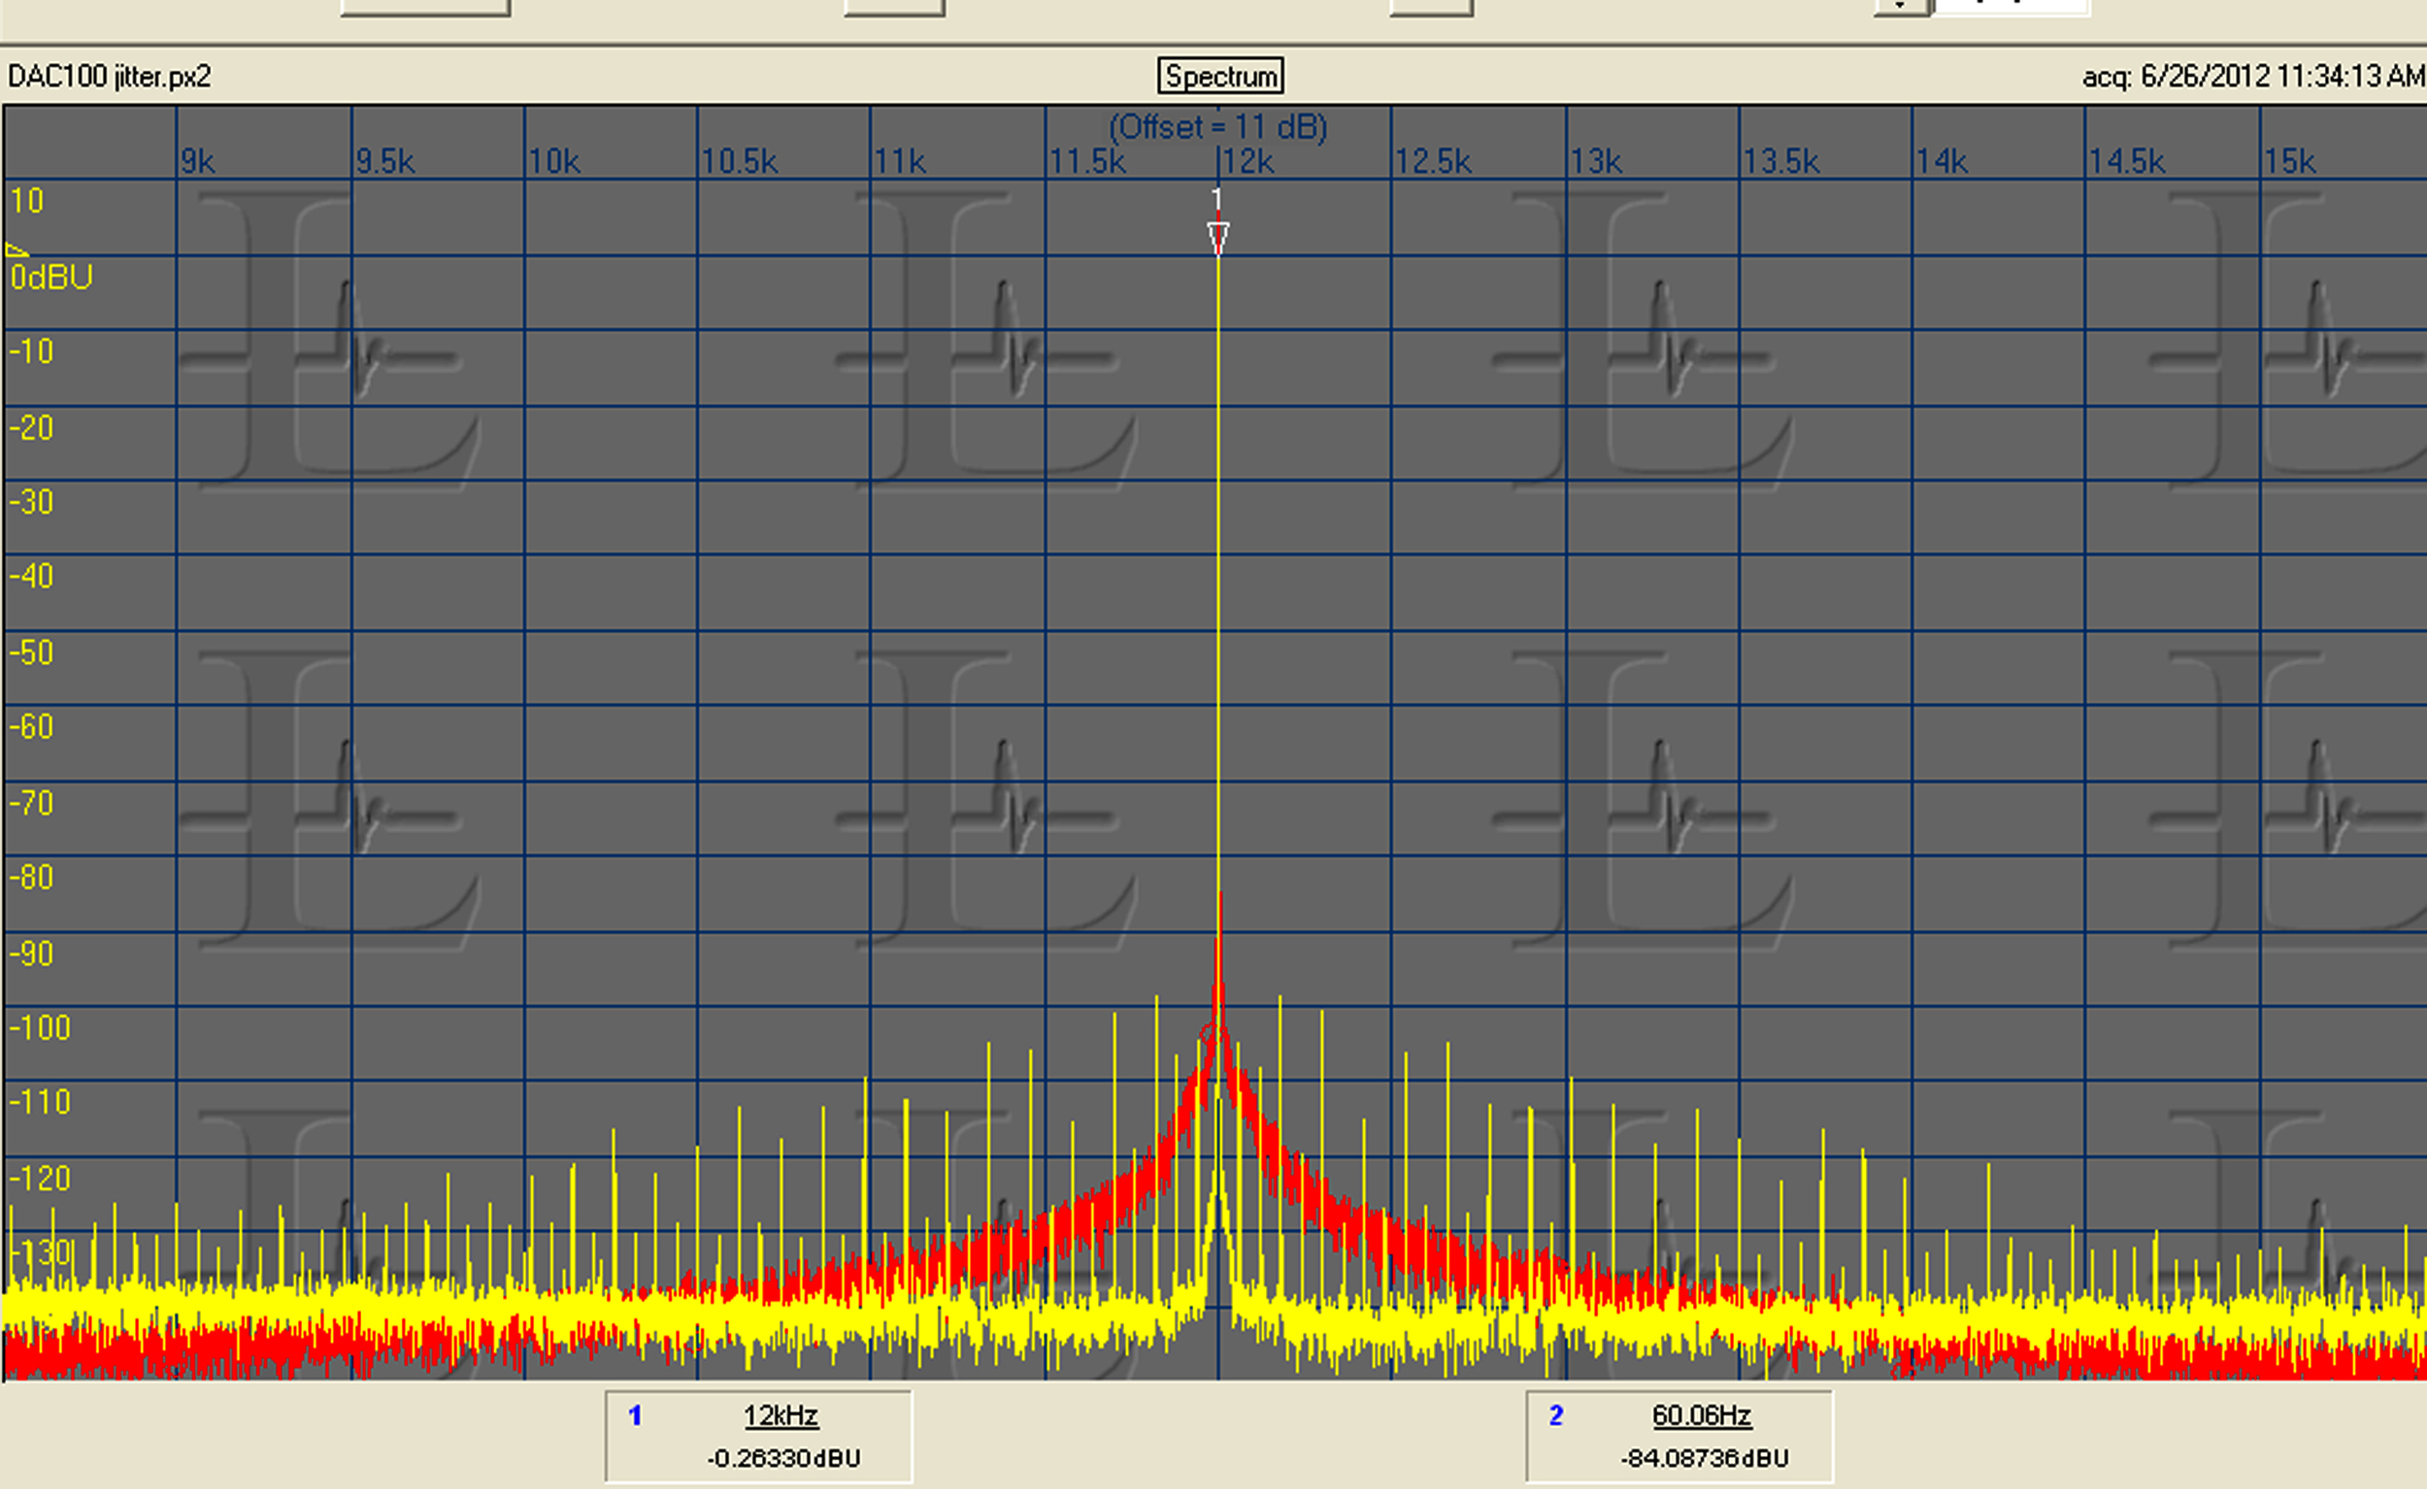This screenshot has width=2427, height=1489.
Task: Click the blue cursor number 2 label
Action: coord(1556,1415)
